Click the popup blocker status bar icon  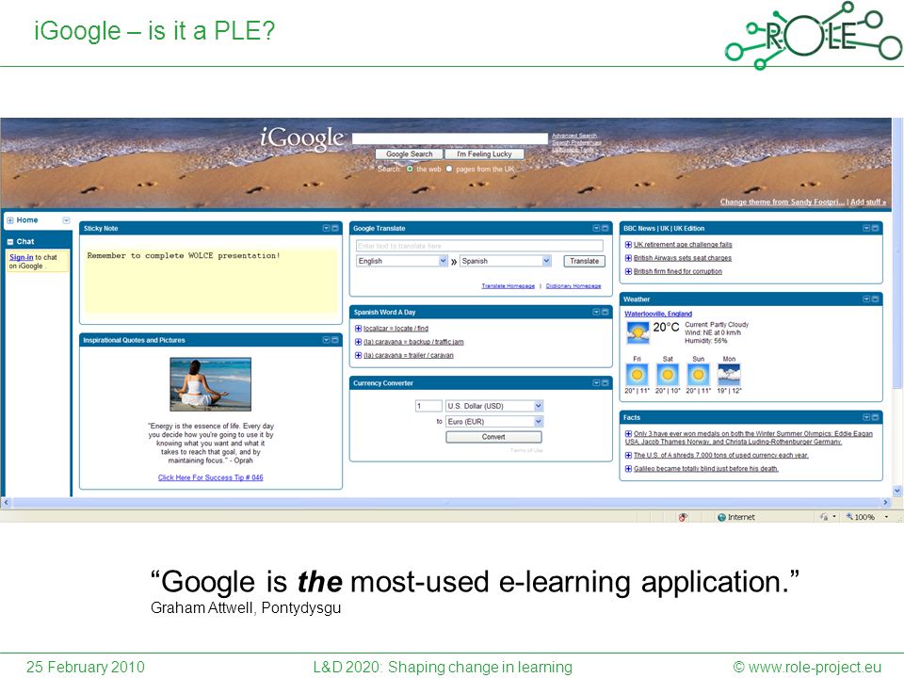(684, 517)
